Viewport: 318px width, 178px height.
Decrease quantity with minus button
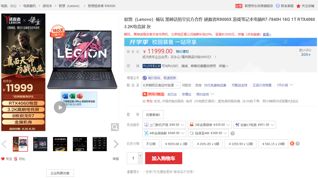(140, 161)
